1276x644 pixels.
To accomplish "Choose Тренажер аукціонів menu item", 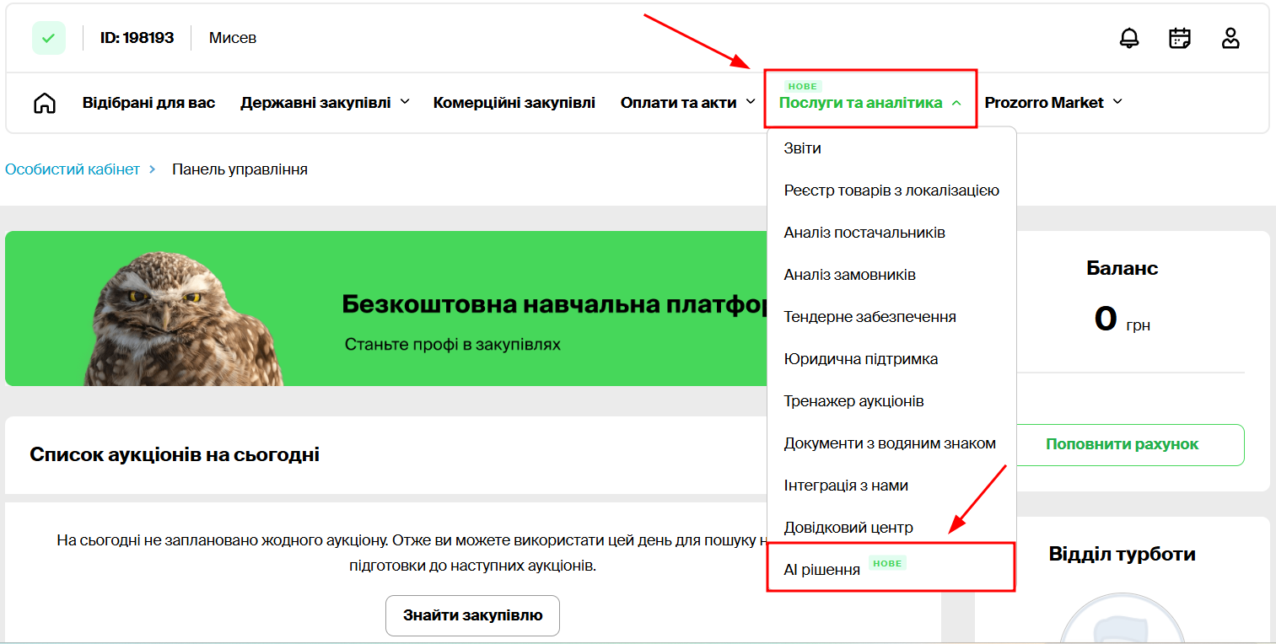I will coord(853,401).
